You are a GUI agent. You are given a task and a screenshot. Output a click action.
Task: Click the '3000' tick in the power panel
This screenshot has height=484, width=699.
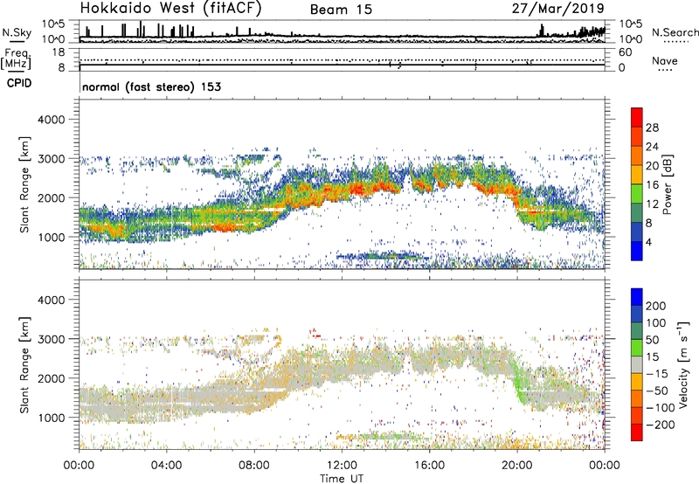[51, 159]
